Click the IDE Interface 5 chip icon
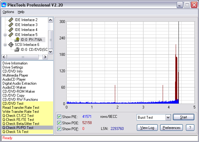199x142 pixels. coord(11,35)
